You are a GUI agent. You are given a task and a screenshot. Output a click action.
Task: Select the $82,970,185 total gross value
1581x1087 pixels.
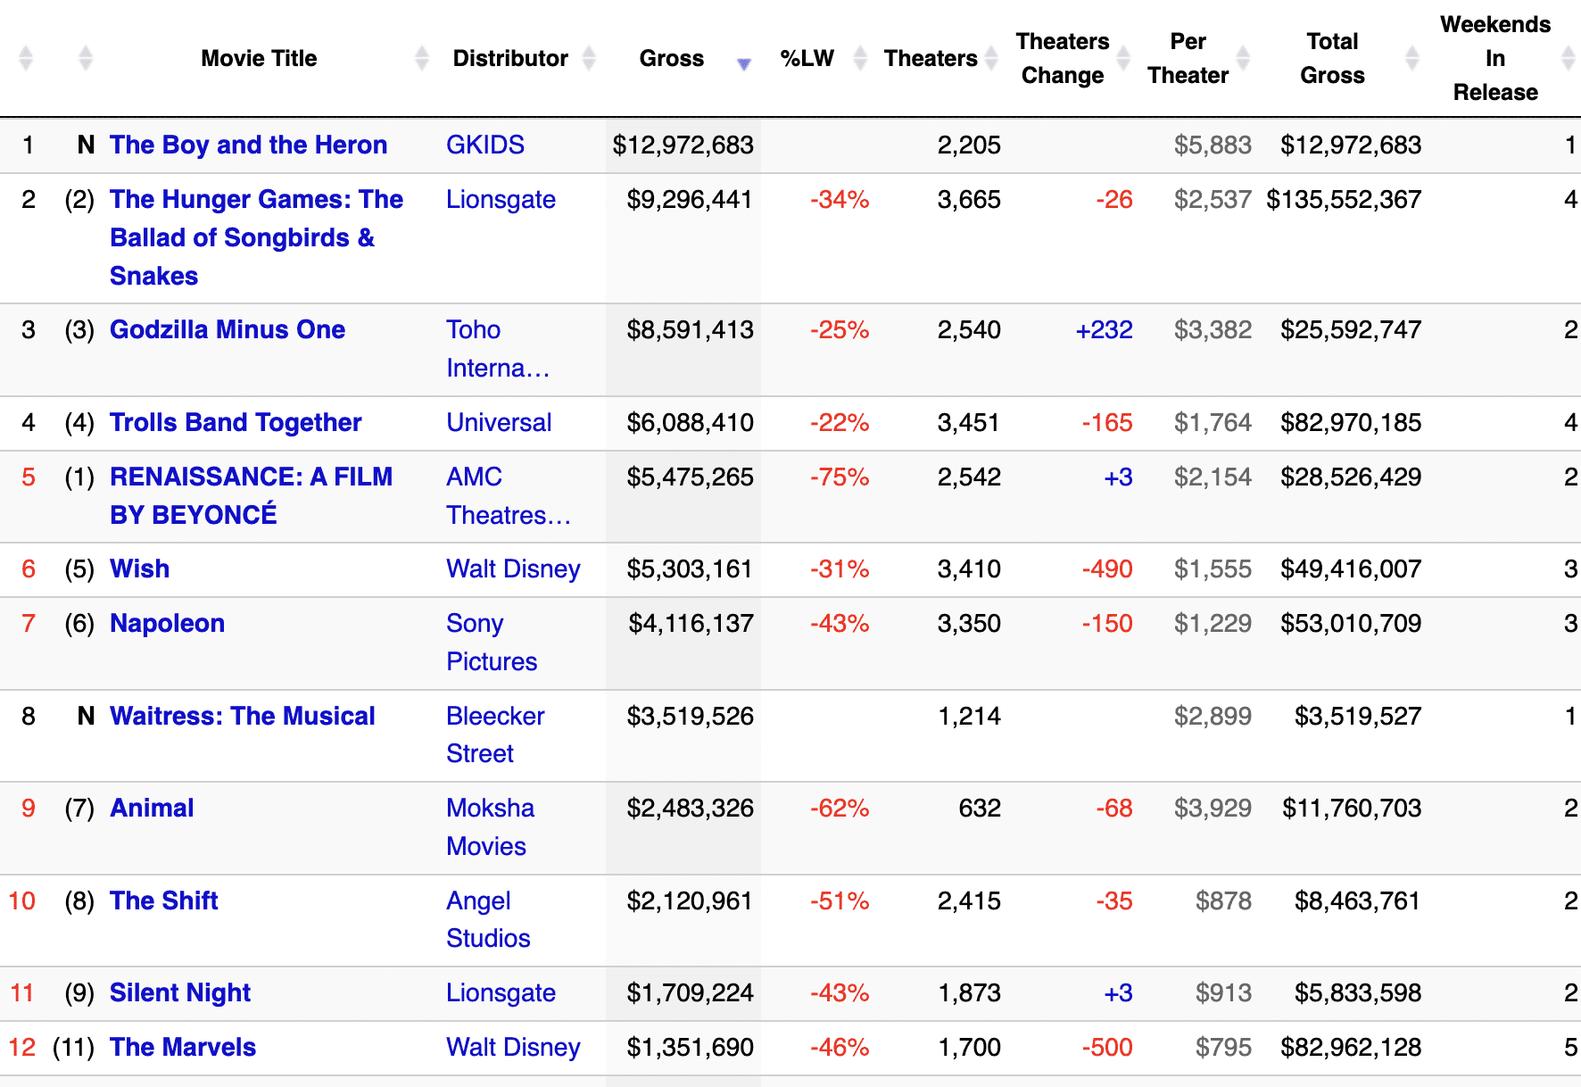click(x=1351, y=422)
